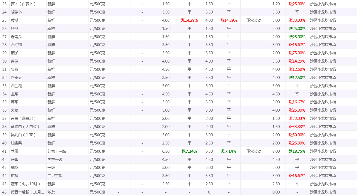
Task: Select 沙区小龙坎市场 in the 带骨羊后腿 row
Action: pyautogui.click(x=323, y=192)
